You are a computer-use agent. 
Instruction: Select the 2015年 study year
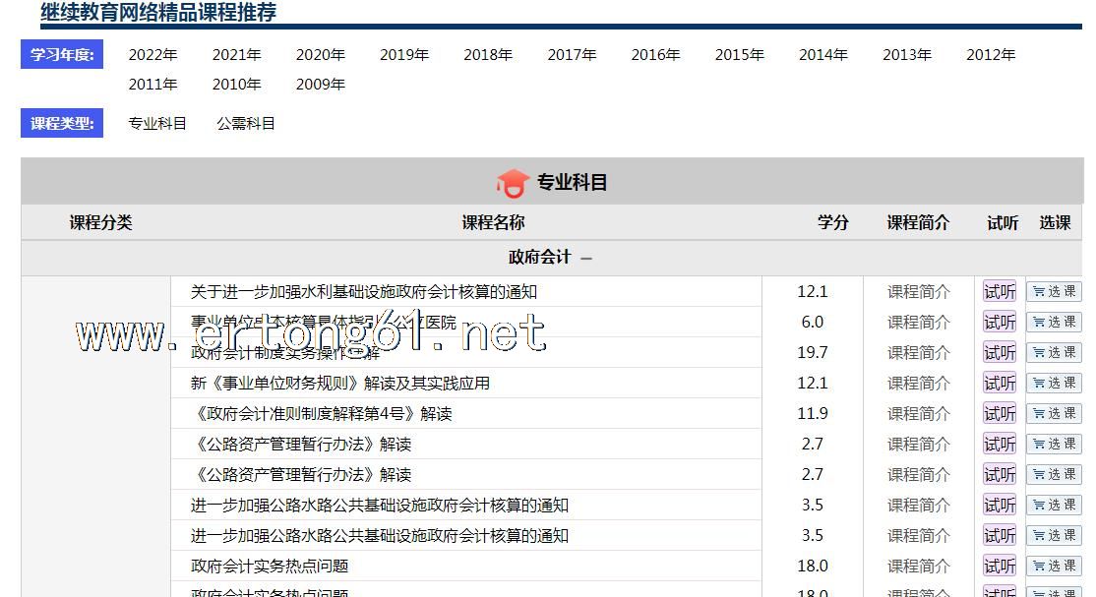740,55
